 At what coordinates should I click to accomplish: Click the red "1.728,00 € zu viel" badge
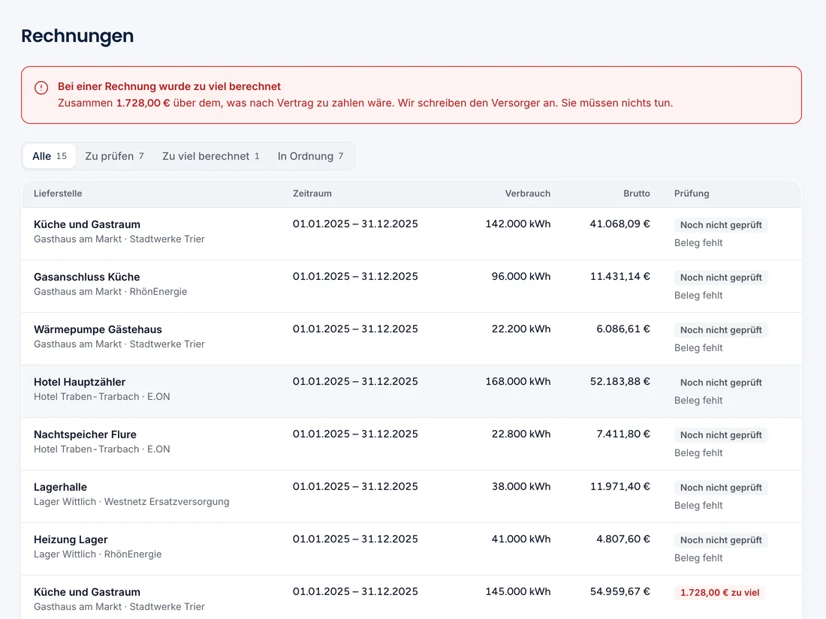tap(719, 593)
